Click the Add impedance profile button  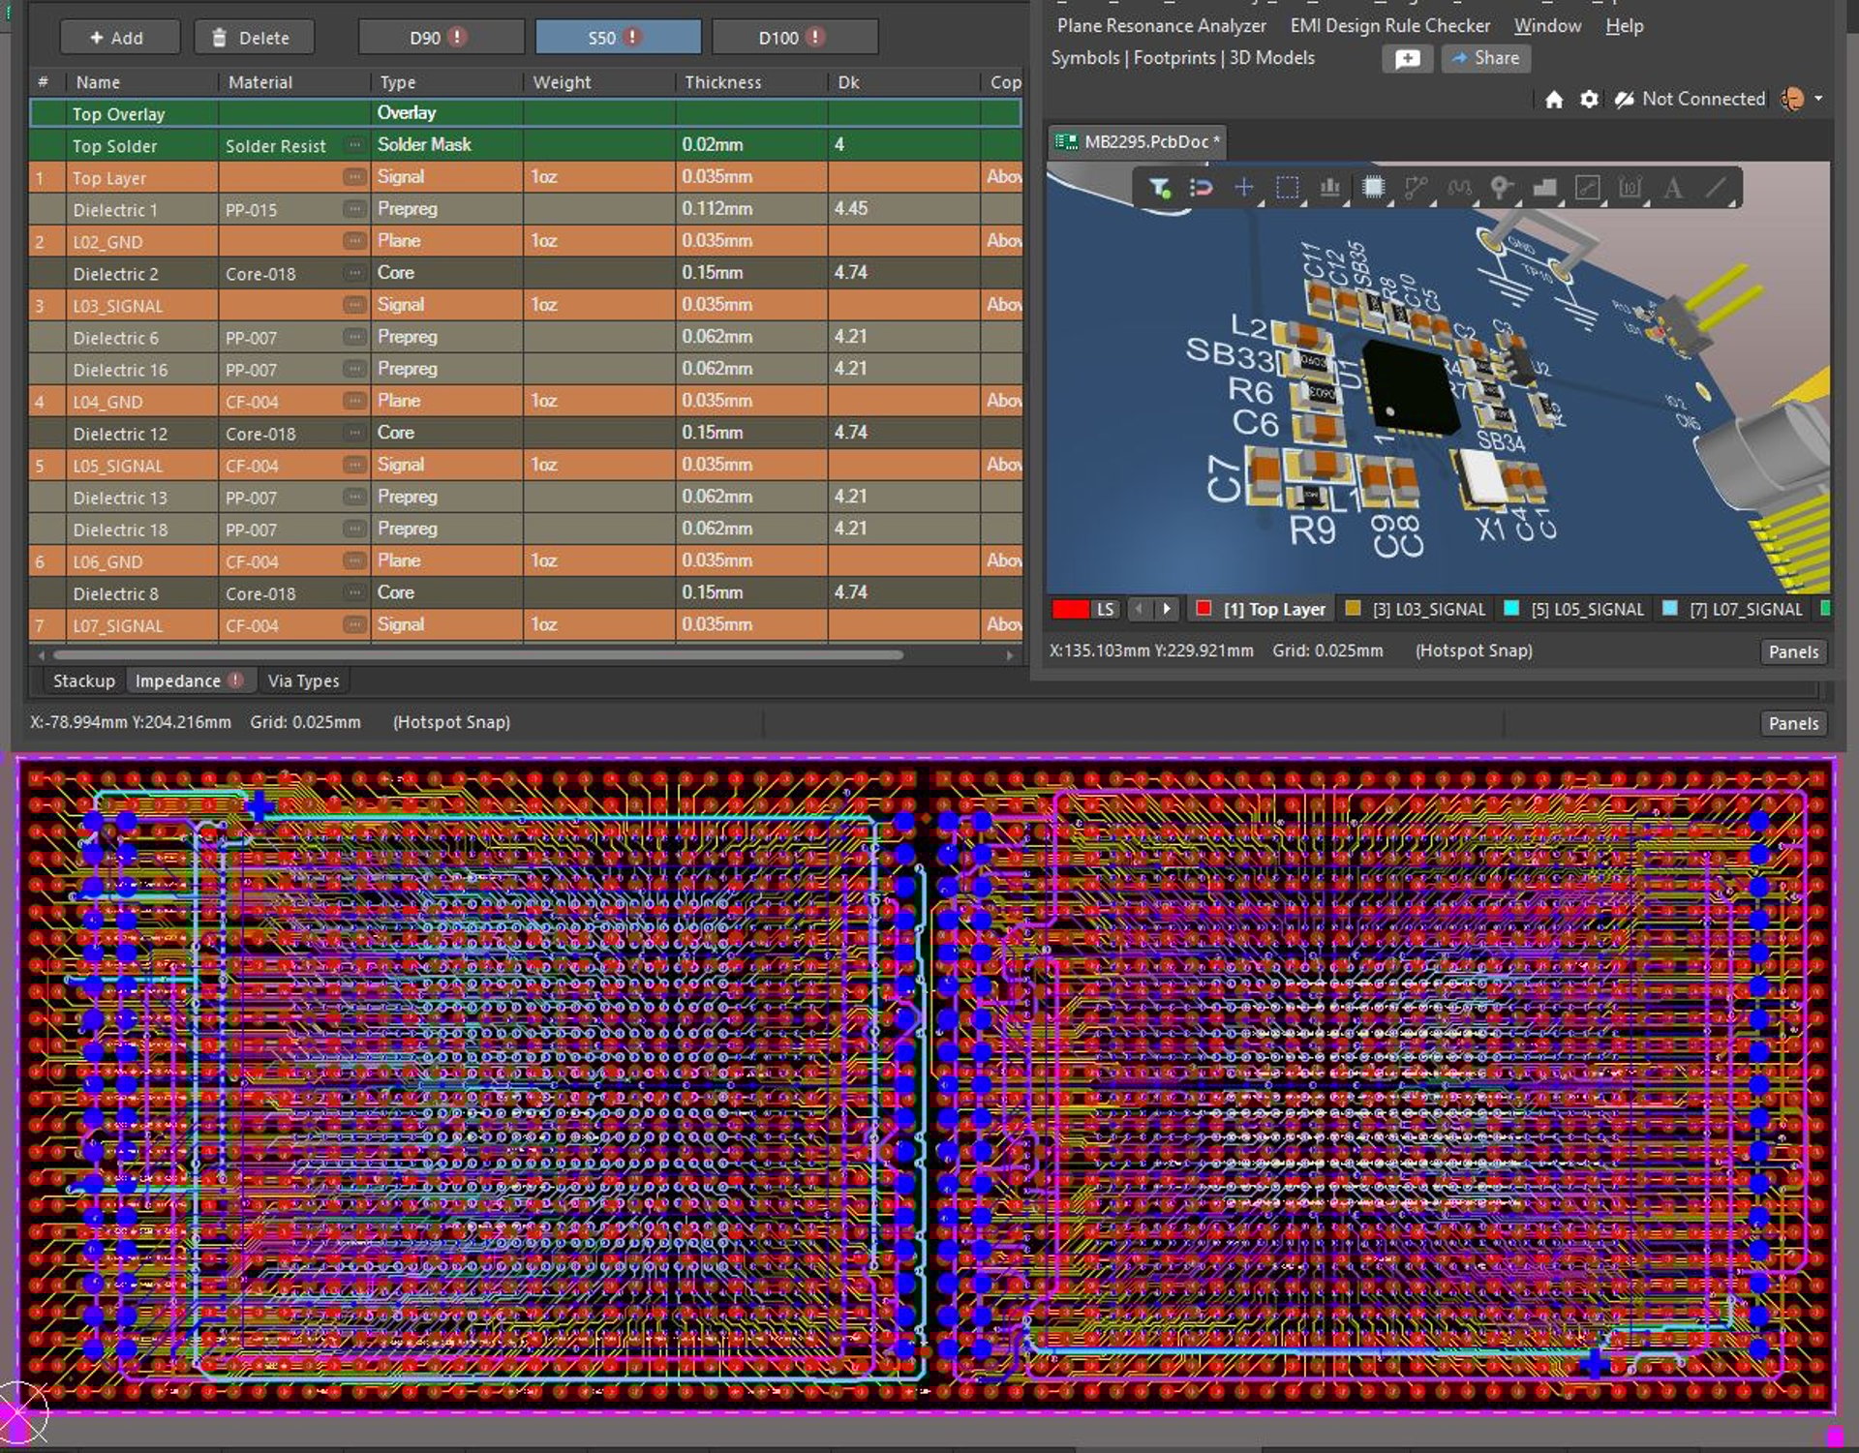(x=119, y=38)
